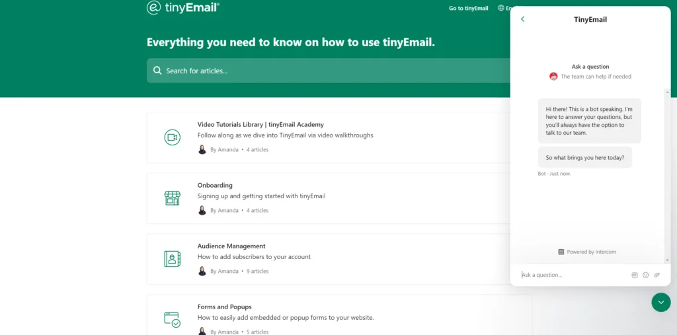The width and height of the screenshot is (677, 335).
Task: Click the Onboarding storefront icon
Action: [x=172, y=198]
